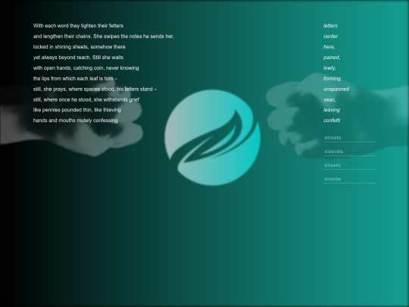
Task: Click the line starting "still, where once he stood"
Action: coord(86,100)
